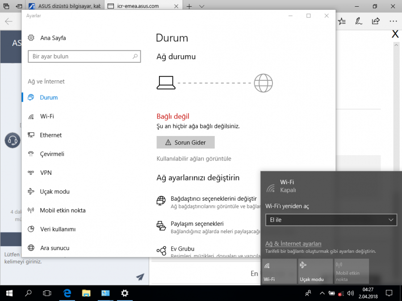This screenshot has height=301, width=402.
Task: Click the Edge Share icon
Action: click(x=376, y=21)
